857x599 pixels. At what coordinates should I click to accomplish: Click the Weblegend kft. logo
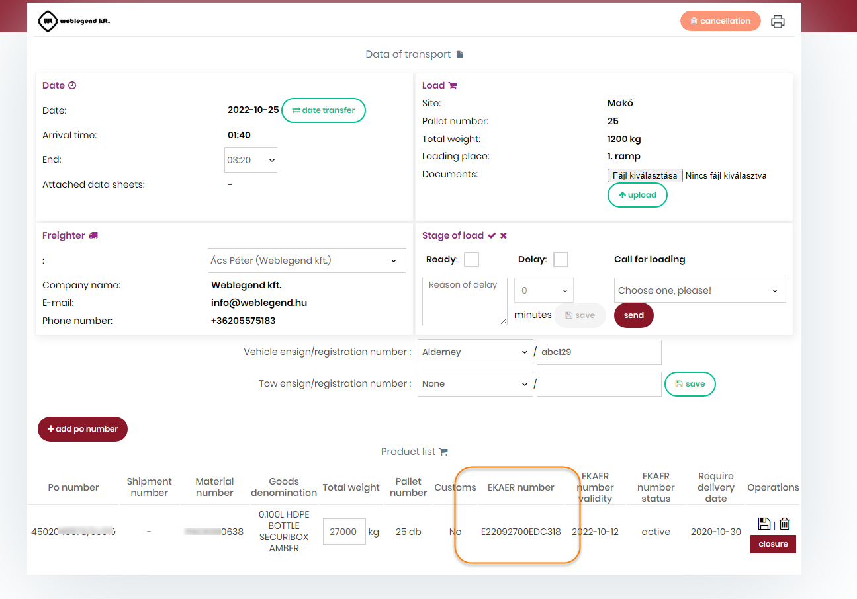(74, 21)
